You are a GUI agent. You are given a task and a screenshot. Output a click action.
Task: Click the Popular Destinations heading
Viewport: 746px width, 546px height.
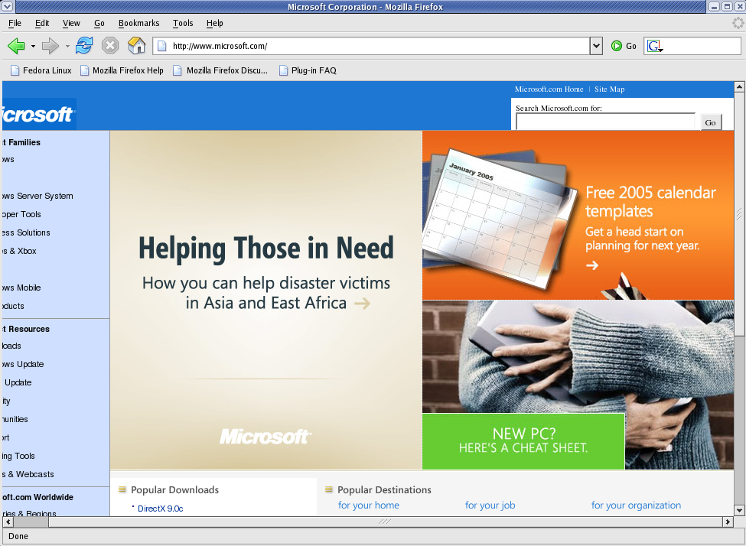click(x=384, y=490)
